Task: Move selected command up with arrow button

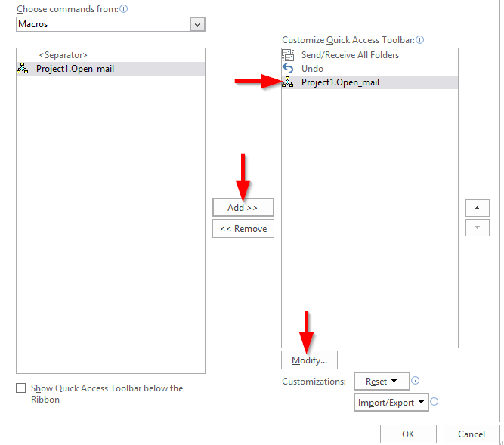Action: (478, 209)
